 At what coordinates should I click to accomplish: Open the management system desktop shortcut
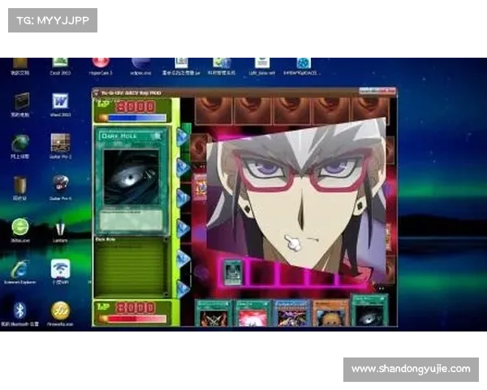pos(221,66)
